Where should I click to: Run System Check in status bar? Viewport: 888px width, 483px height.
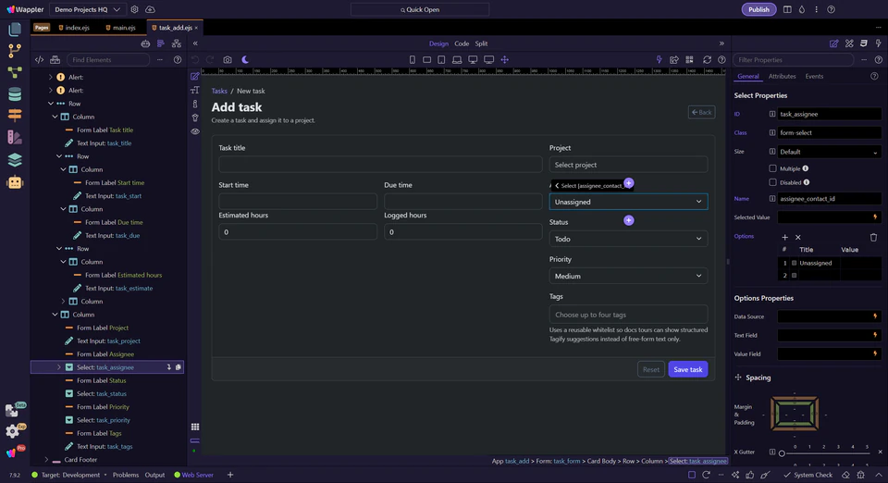coord(808,475)
